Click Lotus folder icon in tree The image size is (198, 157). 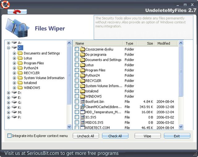[x=20, y=58]
